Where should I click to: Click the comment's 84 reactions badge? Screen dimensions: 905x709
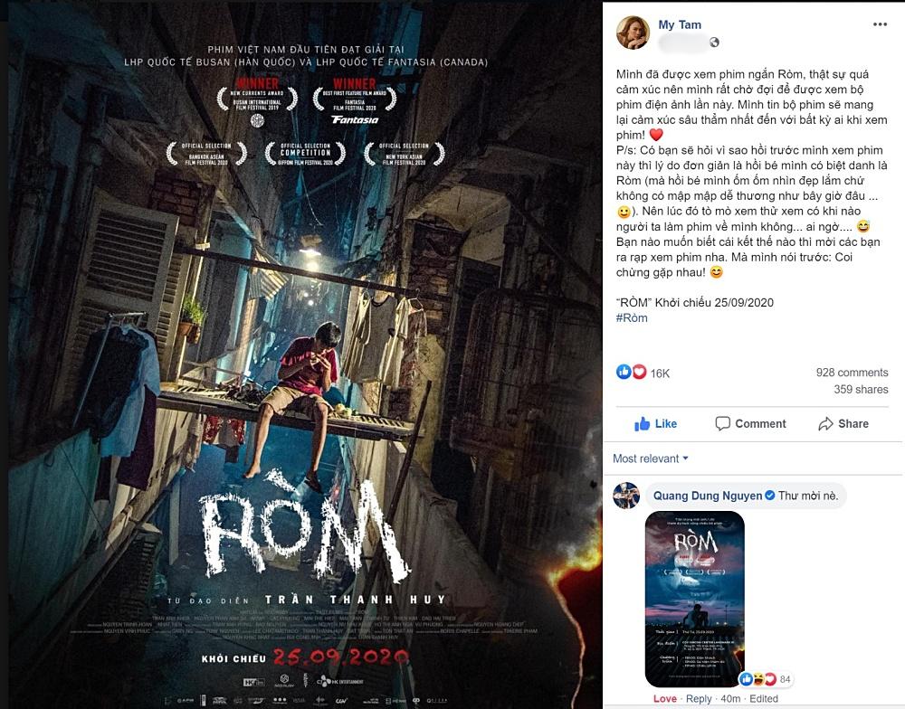(x=767, y=679)
